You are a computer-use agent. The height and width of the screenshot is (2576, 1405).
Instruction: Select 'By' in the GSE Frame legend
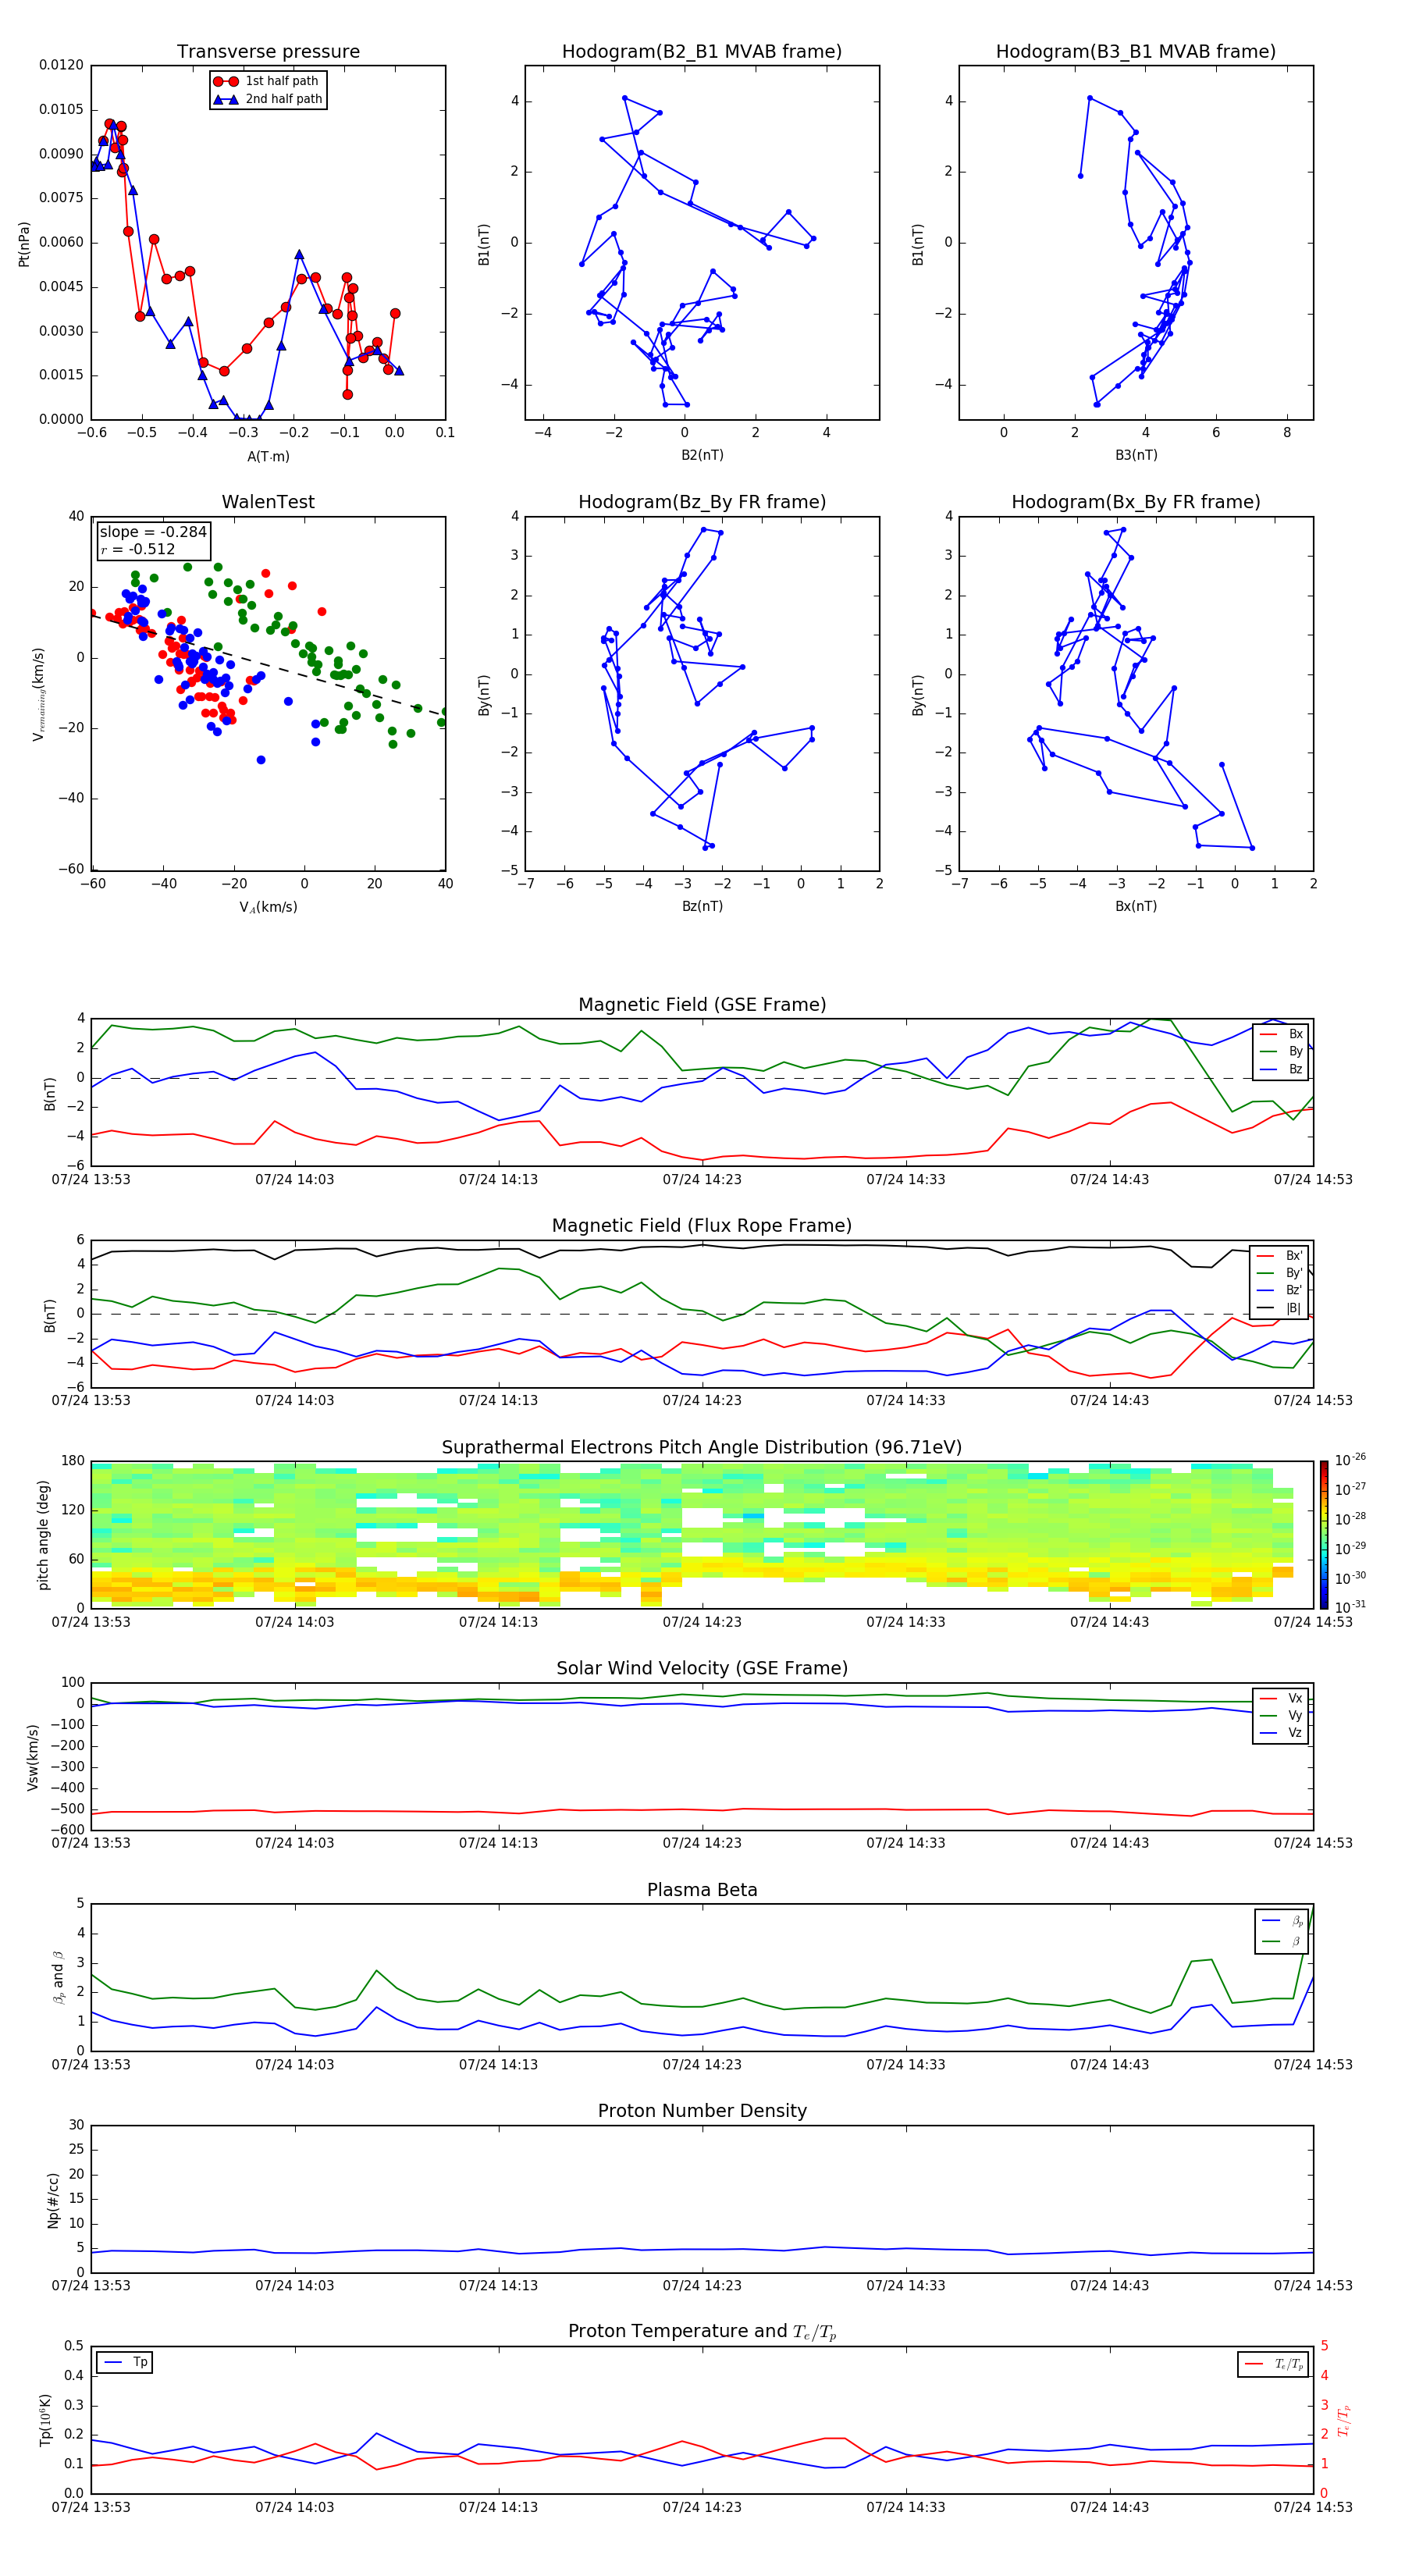pos(1282,1051)
